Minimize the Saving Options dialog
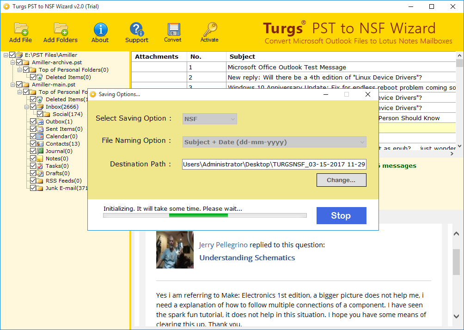464x330 pixels. coord(326,94)
